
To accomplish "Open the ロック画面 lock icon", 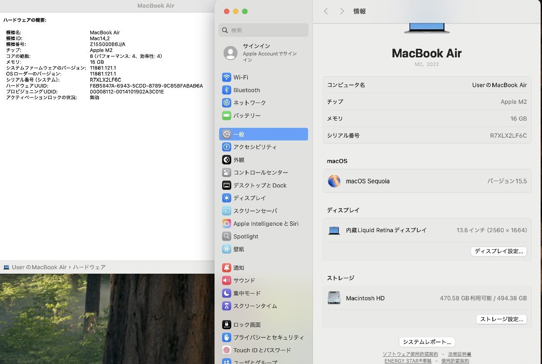I will [x=227, y=325].
